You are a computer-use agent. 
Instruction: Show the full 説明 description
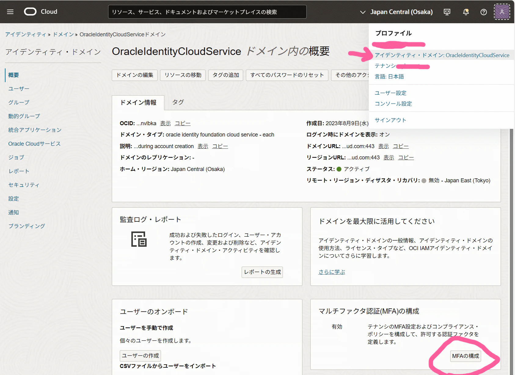coord(203,146)
